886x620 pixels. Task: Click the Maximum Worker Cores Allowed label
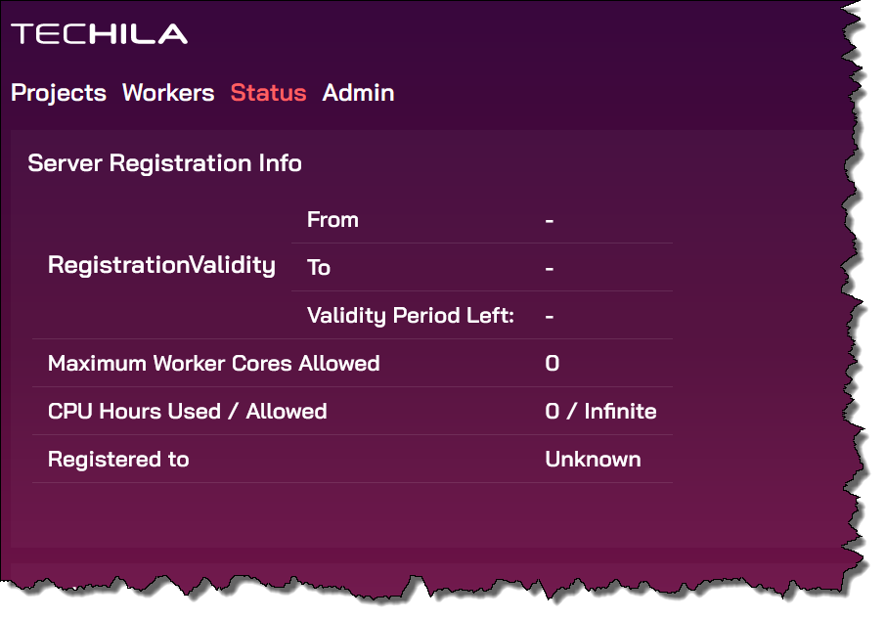point(213,364)
